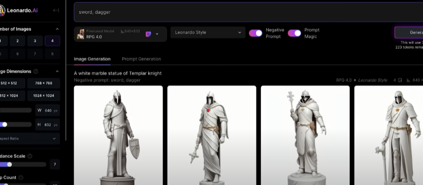
Task: Collapse the Number of Images section
Action: (57, 29)
